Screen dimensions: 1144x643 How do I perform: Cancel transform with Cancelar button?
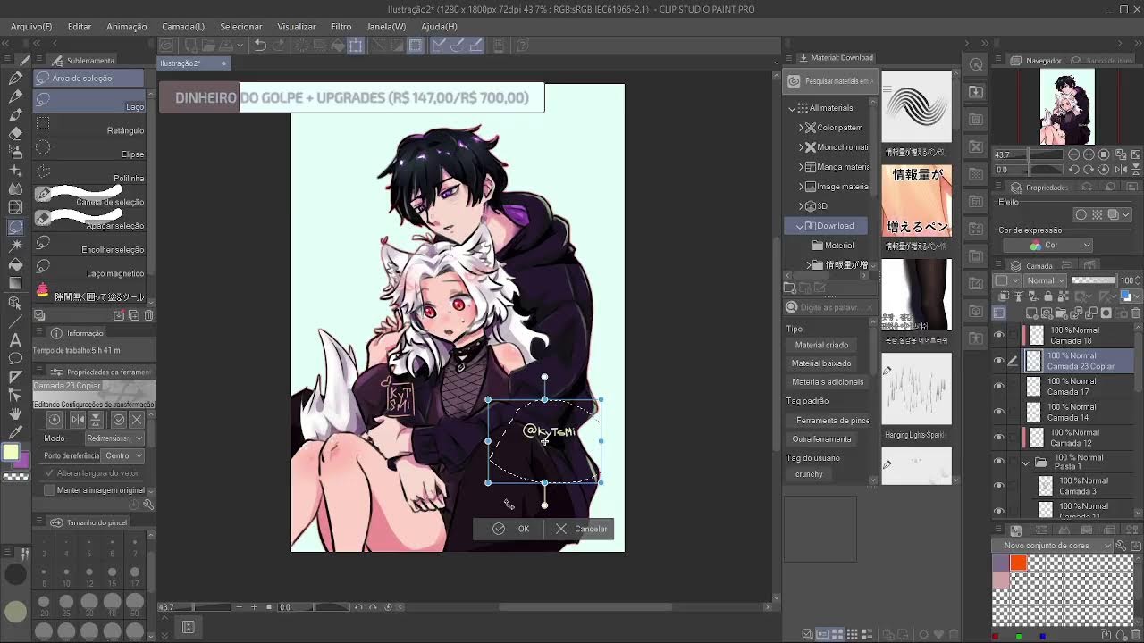581,529
